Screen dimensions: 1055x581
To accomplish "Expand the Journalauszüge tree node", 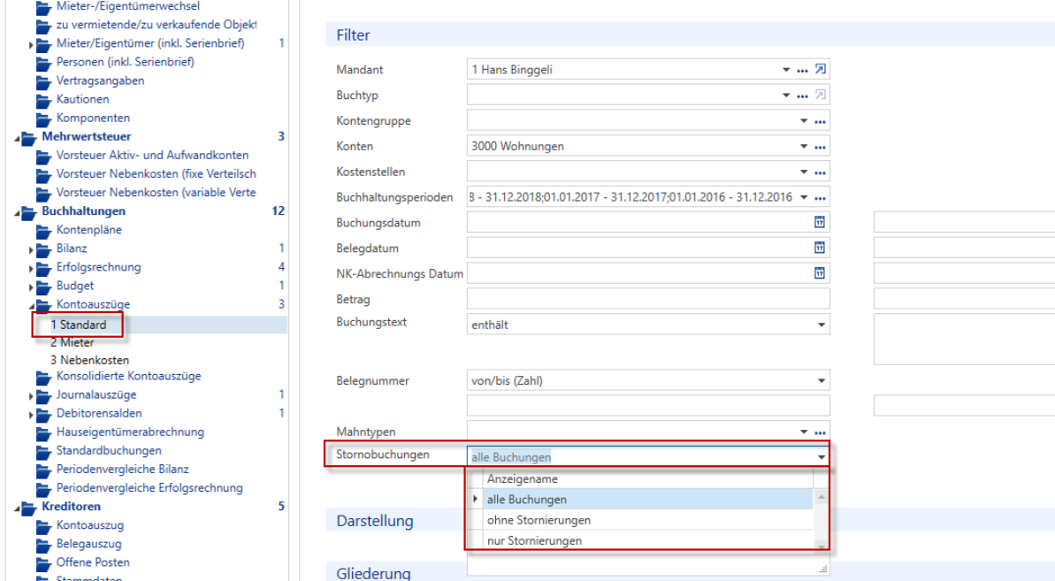I will (31, 396).
